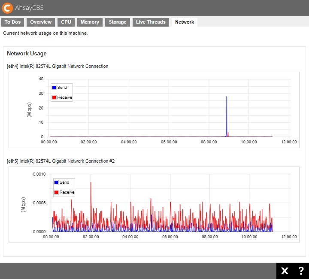This screenshot has width=309, height=279.
Task: Switch to the To Dos tab
Action: tap(13, 22)
